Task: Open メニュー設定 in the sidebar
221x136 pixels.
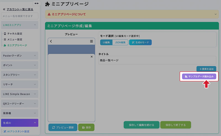Action: (x=15, y=40)
